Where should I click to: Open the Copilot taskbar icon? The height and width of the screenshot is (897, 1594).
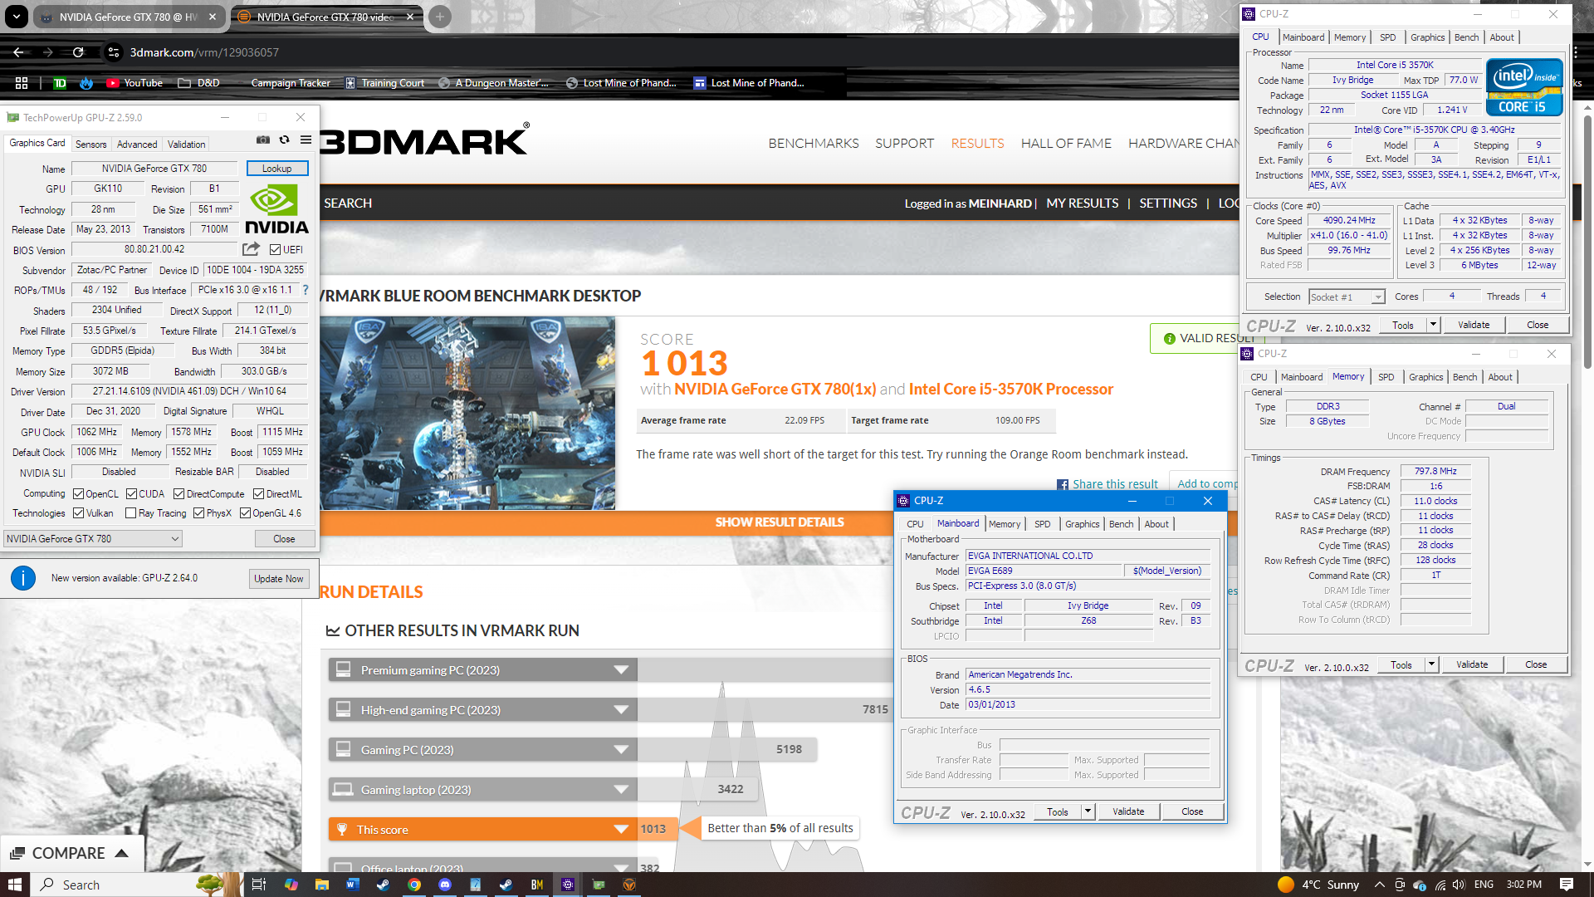[291, 885]
